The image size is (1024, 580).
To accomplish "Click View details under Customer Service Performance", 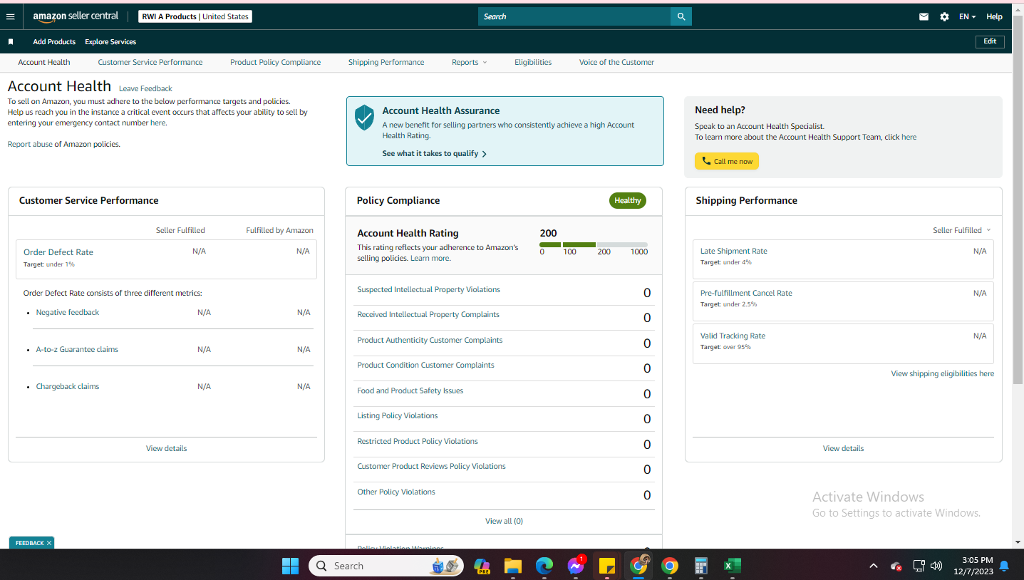I will click(x=167, y=448).
